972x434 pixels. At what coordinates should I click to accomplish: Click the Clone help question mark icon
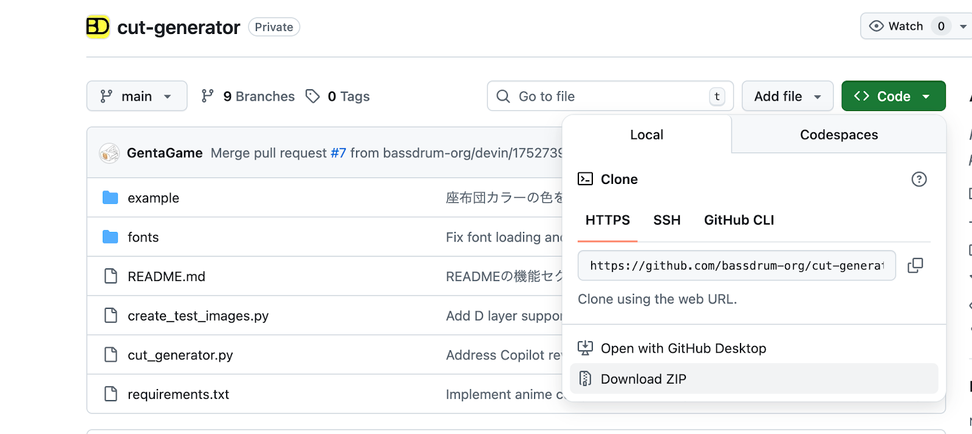click(x=919, y=179)
